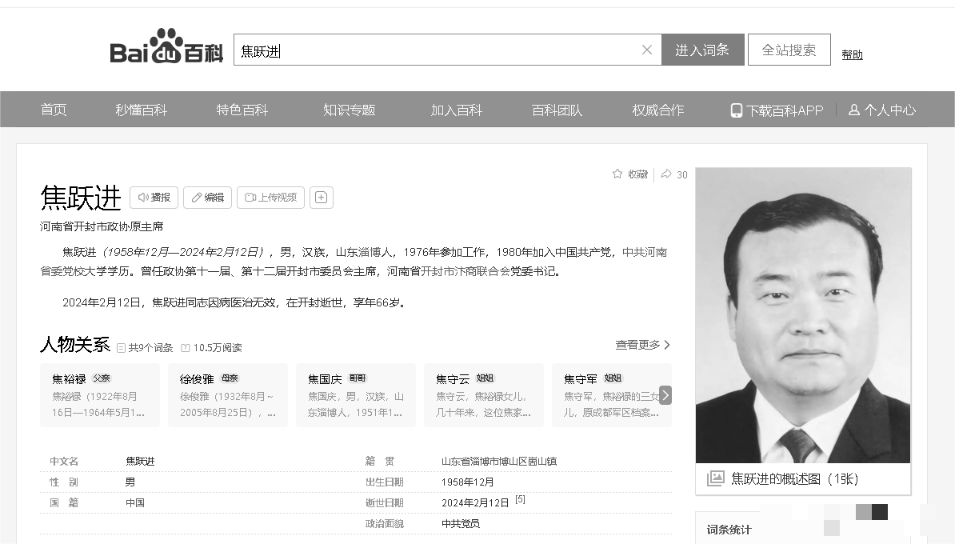Screen dimensions: 955x544
Task: Click 焦跃进的概述图 (15张) gallery caption
Action: 795,479
